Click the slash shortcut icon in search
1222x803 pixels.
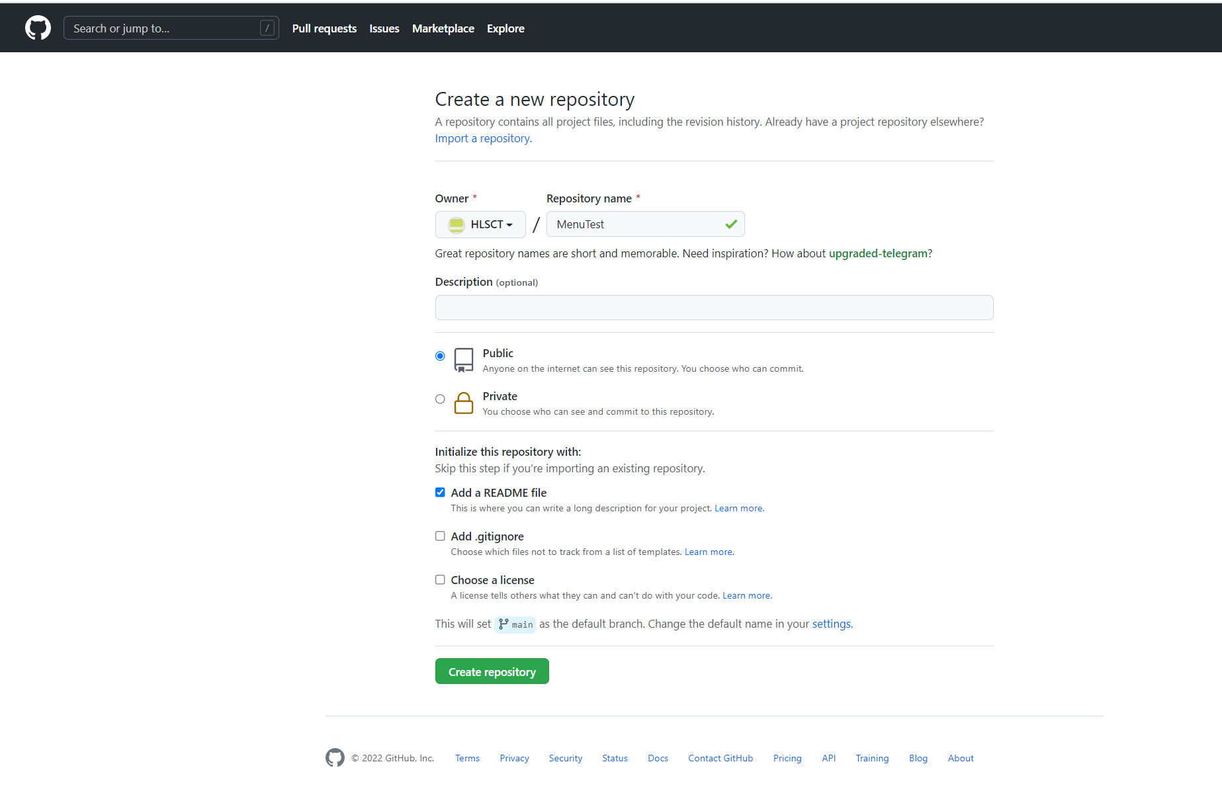[x=267, y=28]
